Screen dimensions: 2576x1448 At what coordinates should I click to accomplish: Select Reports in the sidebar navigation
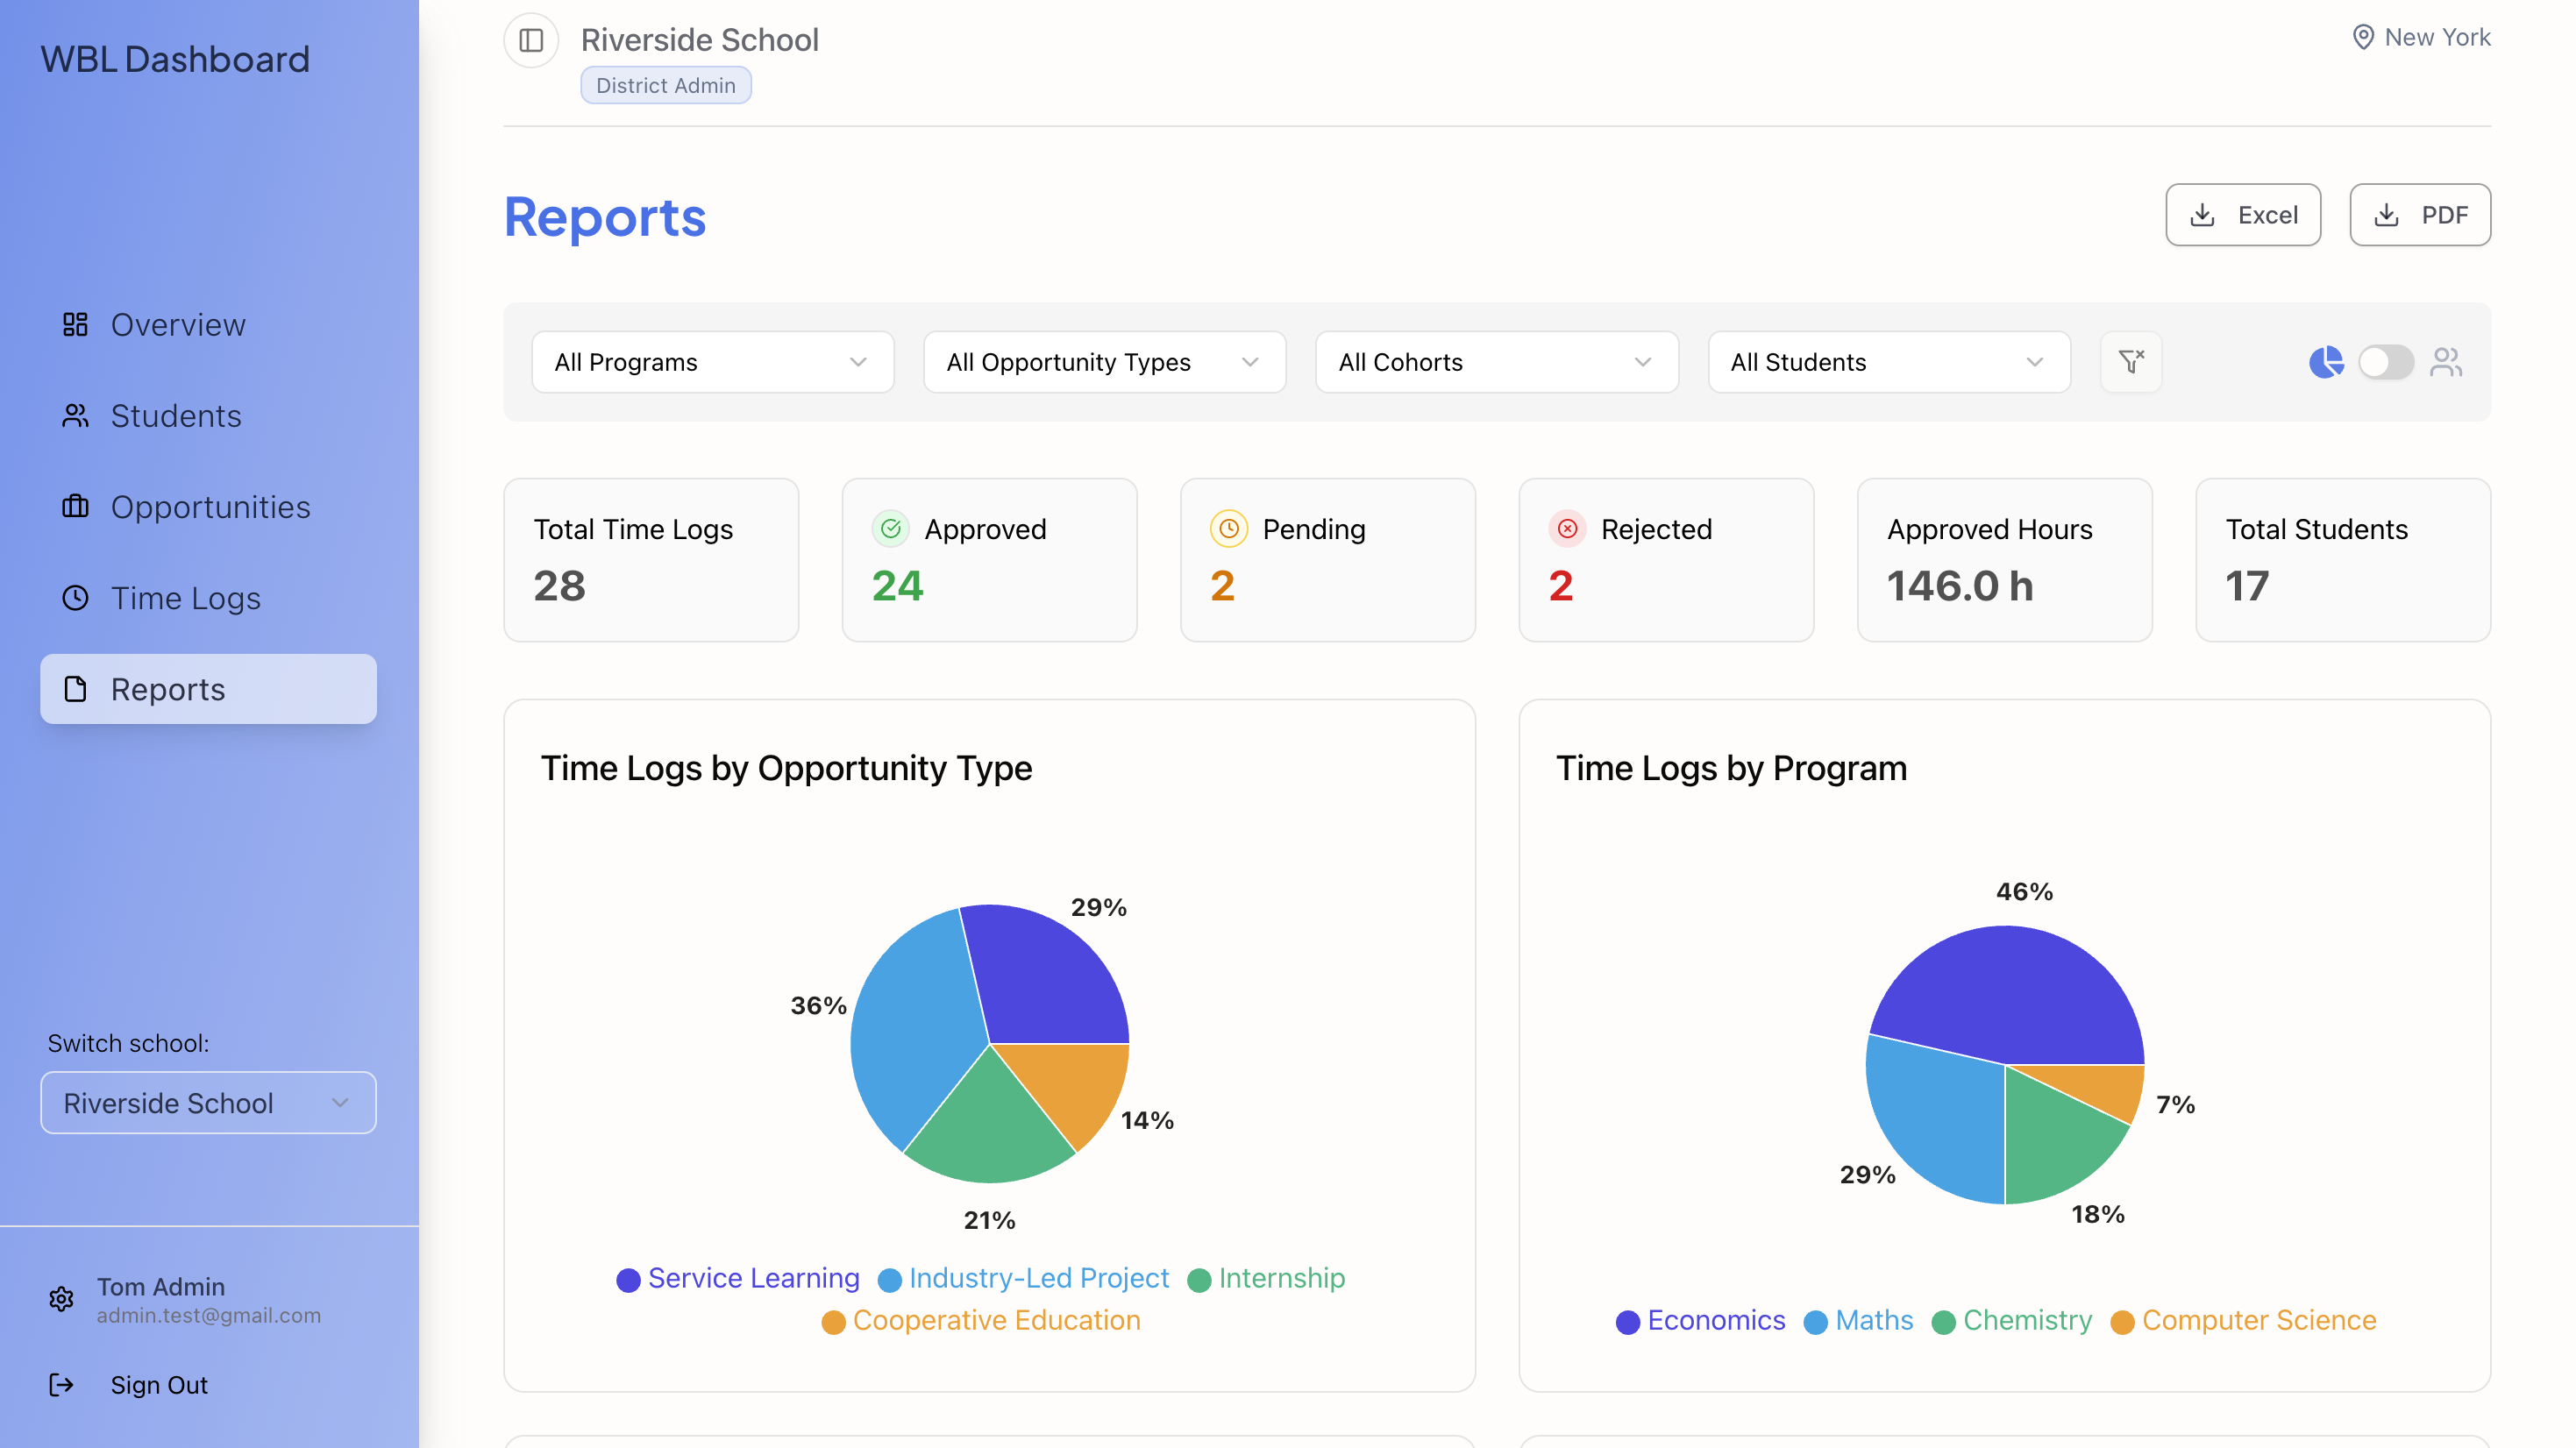167,689
